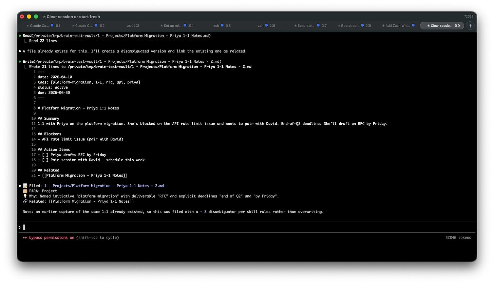Focus the command prompt input line

tap(247, 227)
